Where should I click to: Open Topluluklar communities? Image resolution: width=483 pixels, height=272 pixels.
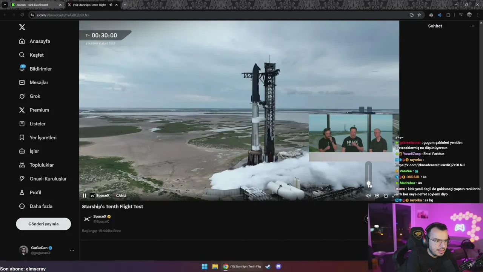point(36,165)
